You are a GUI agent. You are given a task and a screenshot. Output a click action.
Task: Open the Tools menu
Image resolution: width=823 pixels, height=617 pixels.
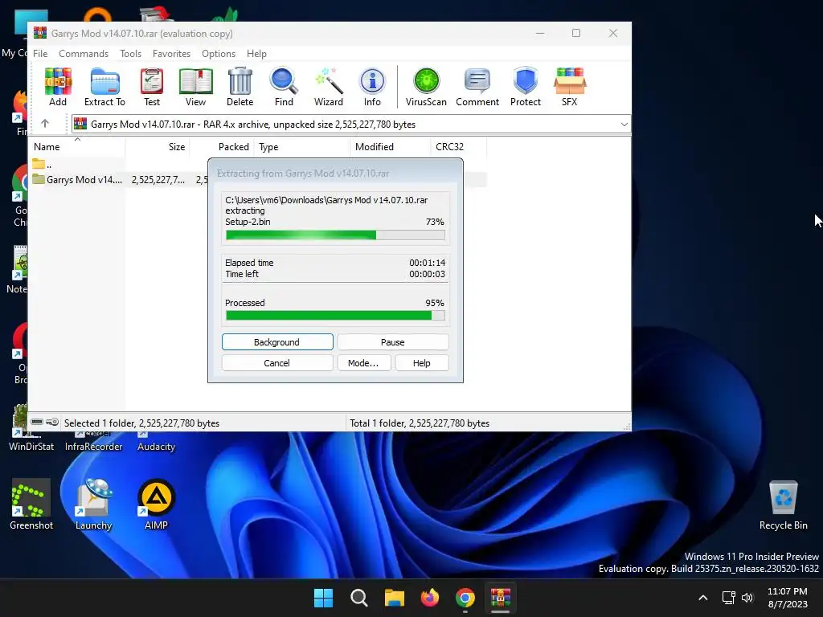tap(130, 54)
